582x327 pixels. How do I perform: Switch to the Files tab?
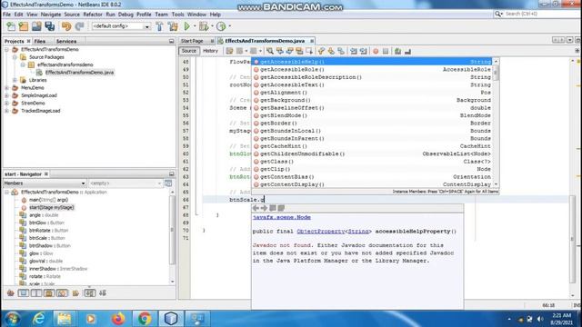pos(40,41)
